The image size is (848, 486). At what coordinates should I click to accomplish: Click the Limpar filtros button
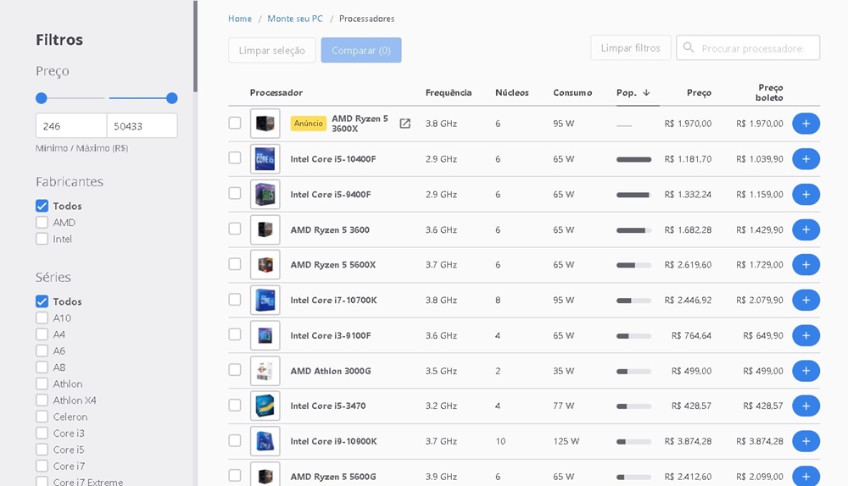tap(631, 47)
